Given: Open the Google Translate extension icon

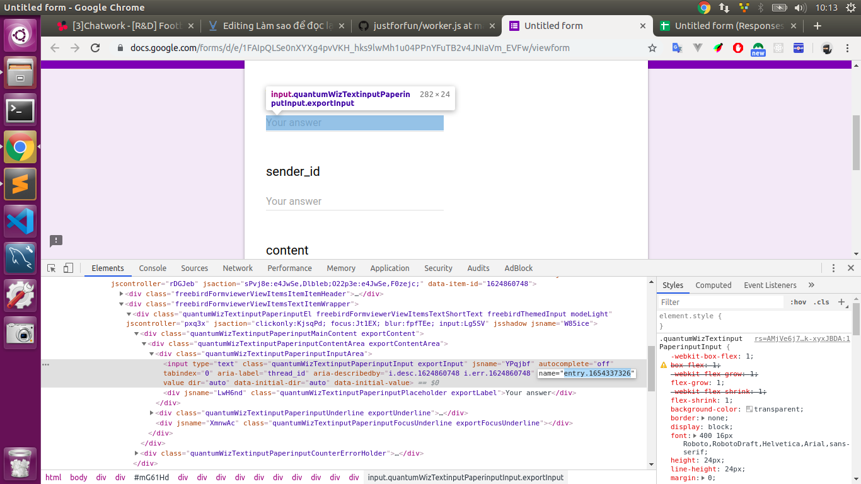Looking at the screenshot, I should click(677, 48).
